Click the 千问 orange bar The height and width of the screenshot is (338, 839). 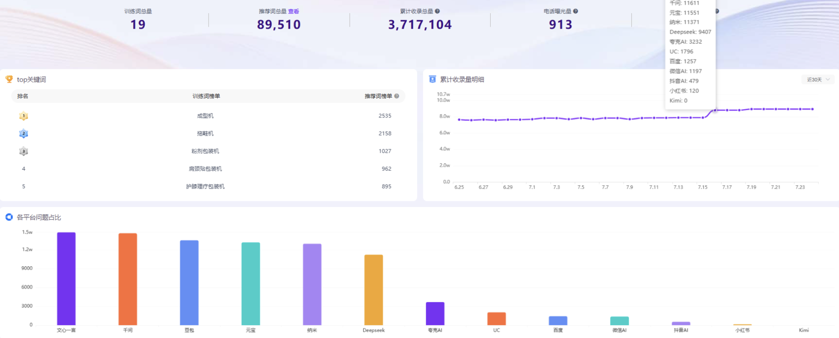point(128,279)
